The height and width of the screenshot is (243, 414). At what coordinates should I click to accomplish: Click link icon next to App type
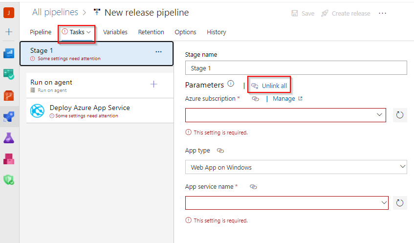pyautogui.click(x=220, y=151)
